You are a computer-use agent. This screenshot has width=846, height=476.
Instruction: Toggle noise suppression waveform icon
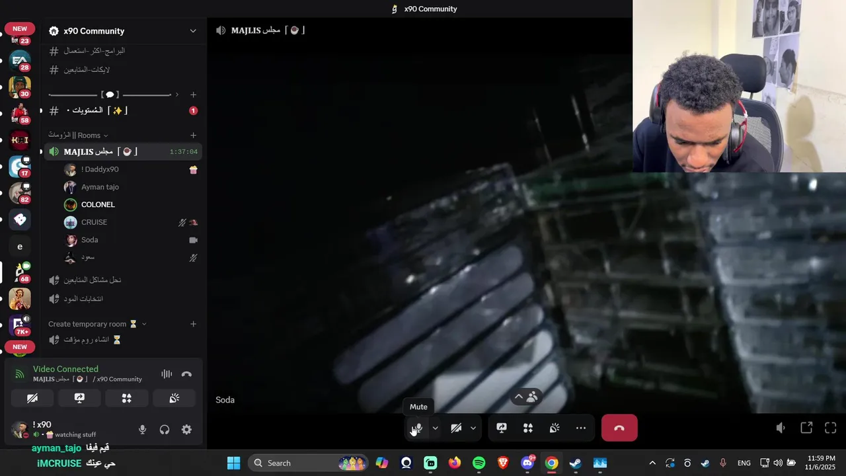pyautogui.click(x=167, y=374)
